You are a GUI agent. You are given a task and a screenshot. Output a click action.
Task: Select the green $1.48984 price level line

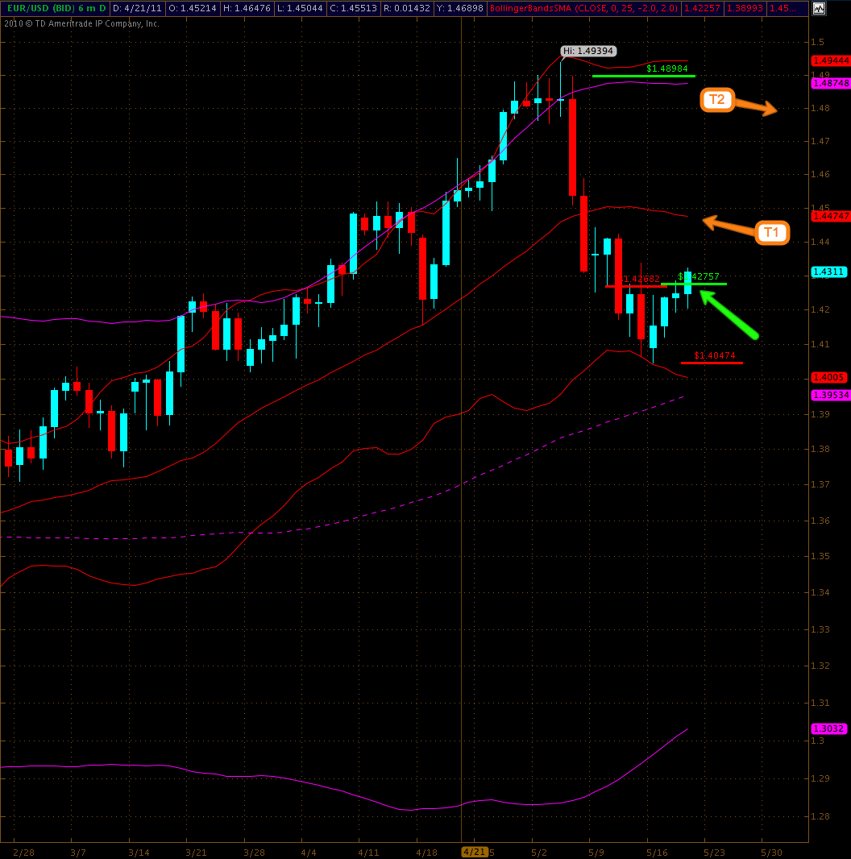[643, 76]
